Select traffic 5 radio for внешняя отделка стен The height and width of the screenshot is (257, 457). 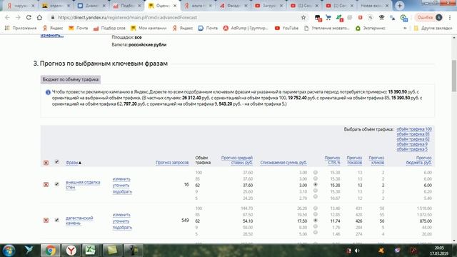[316, 197]
